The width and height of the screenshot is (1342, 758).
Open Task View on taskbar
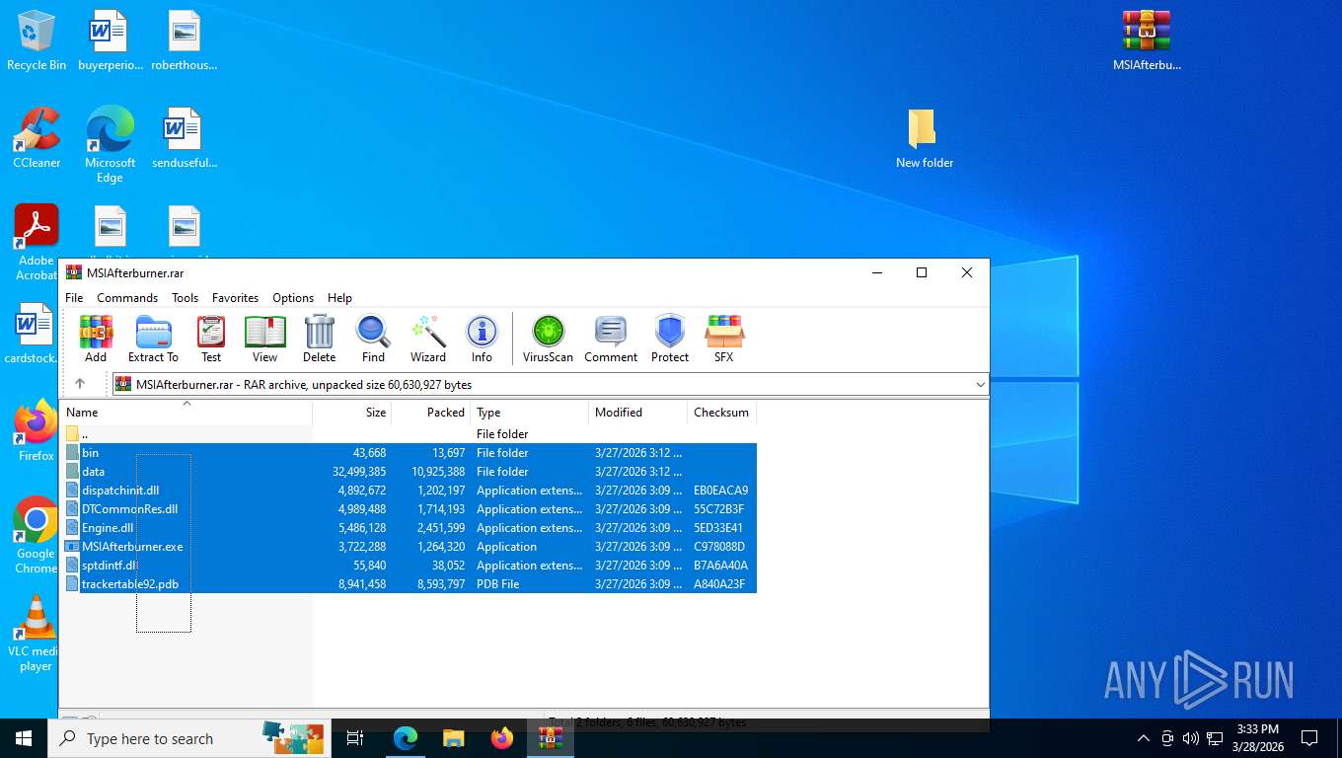tap(355, 738)
